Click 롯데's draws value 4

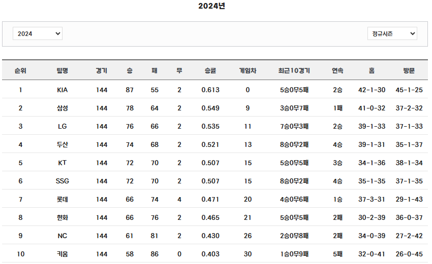coord(179,199)
